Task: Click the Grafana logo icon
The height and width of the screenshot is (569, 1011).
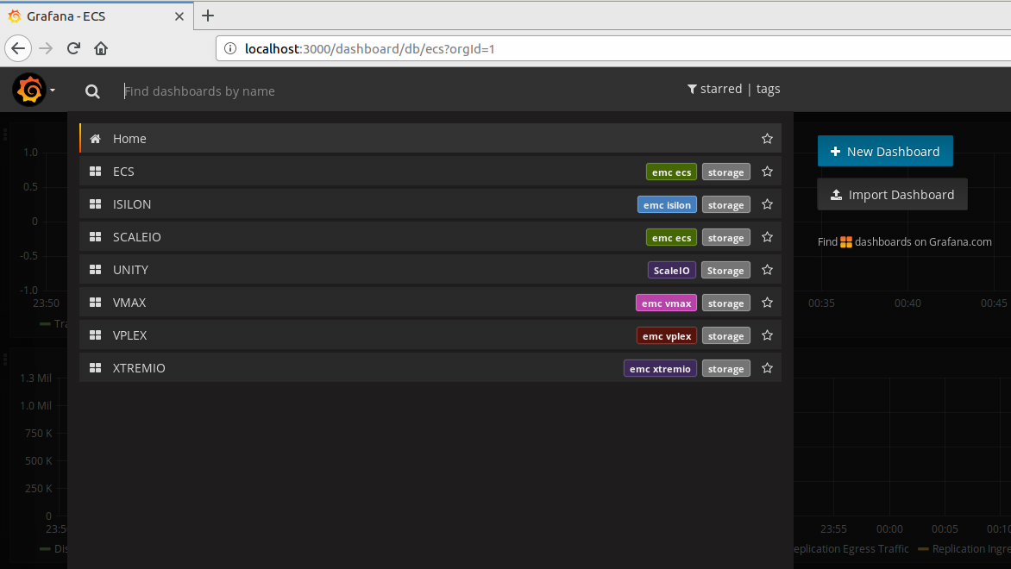Action: (28, 90)
